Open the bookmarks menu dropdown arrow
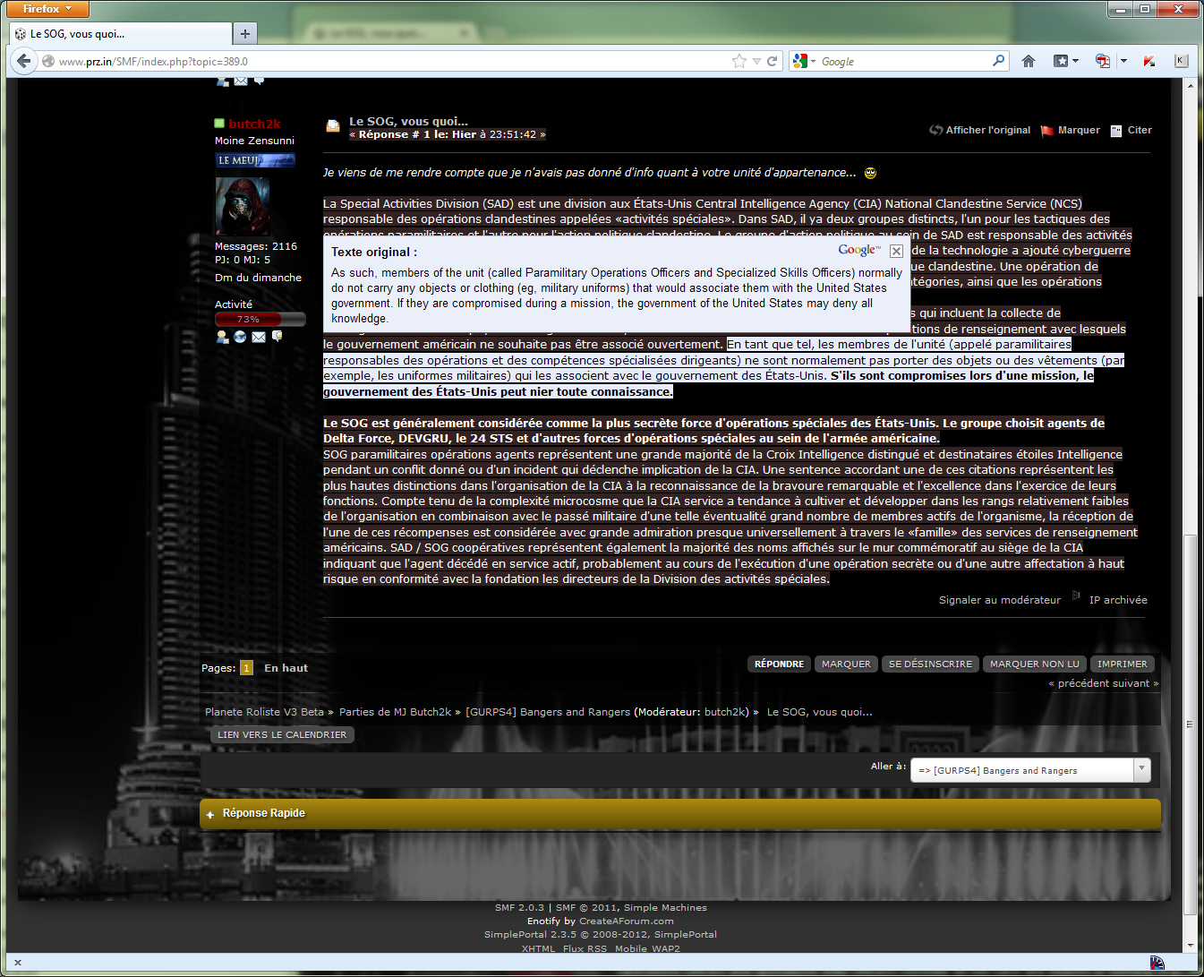1204x977 pixels. pyautogui.click(x=1076, y=61)
